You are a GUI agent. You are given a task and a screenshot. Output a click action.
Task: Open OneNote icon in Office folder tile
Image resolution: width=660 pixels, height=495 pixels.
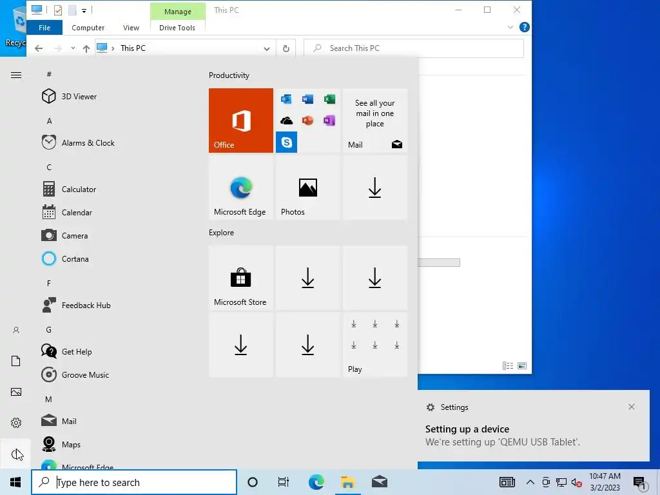[329, 121]
